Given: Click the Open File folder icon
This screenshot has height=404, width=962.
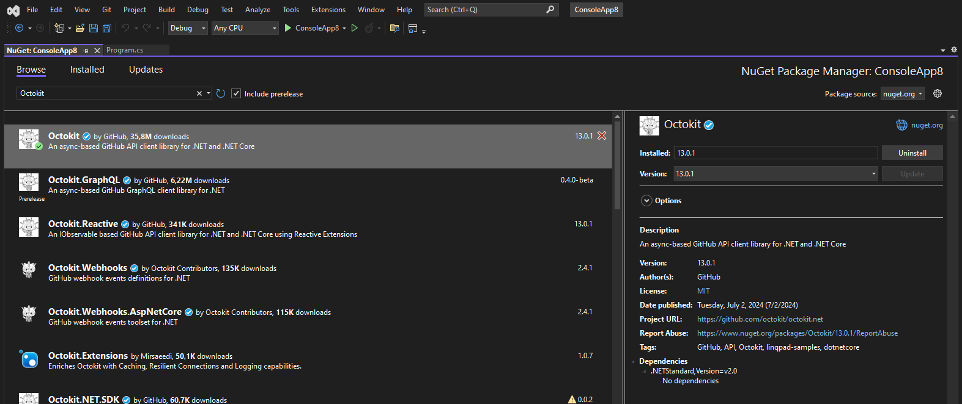Looking at the screenshot, I should [x=80, y=28].
